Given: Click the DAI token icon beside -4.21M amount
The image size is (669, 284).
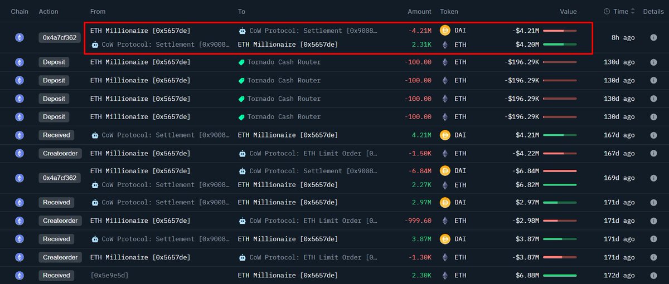Looking at the screenshot, I should coord(445,30).
